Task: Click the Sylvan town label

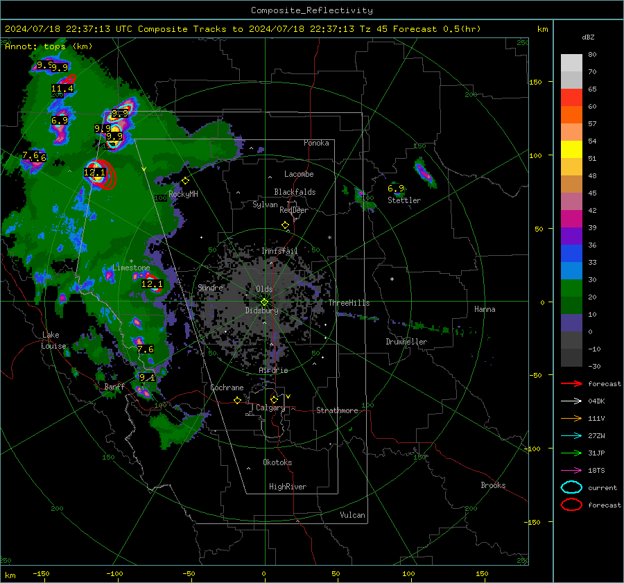Action: tap(265, 205)
